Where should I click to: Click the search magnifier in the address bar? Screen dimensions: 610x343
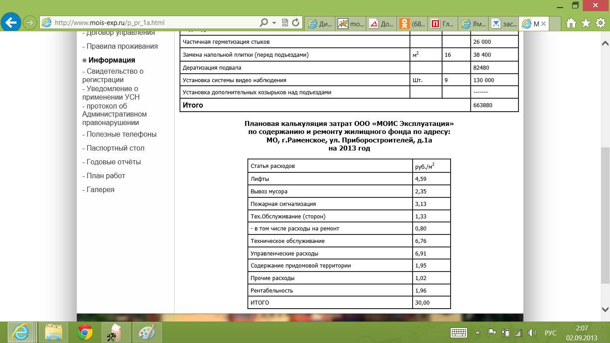click(x=264, y=22)
